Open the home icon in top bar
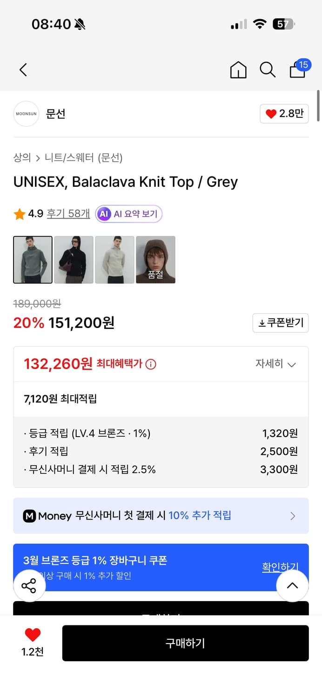This screenshot has height=699, width=322. pyautogui.click(x=238, y=69)
